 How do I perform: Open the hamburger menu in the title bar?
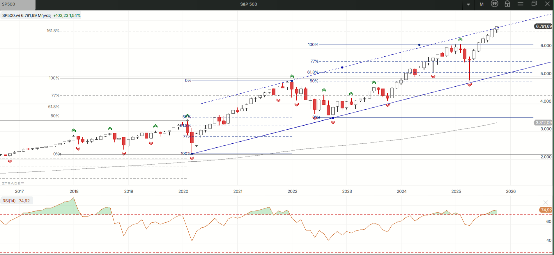point(521,4)
